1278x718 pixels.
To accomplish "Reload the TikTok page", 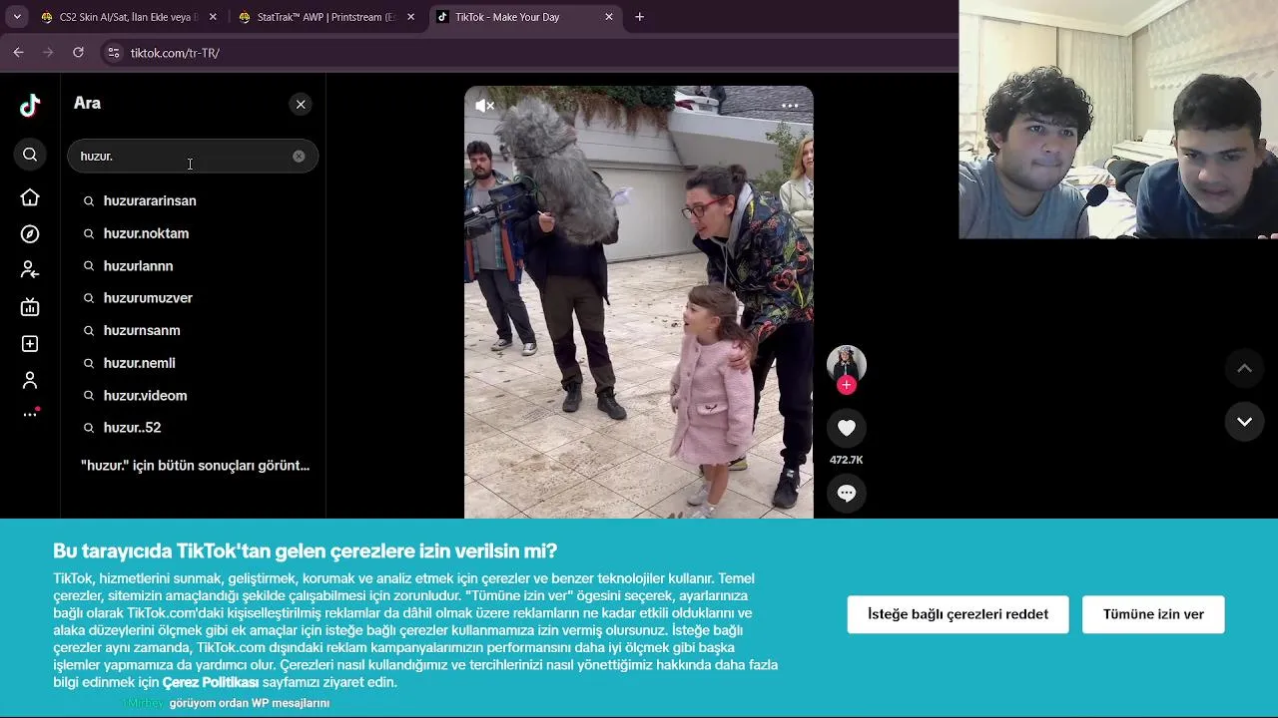I will 79,53.
